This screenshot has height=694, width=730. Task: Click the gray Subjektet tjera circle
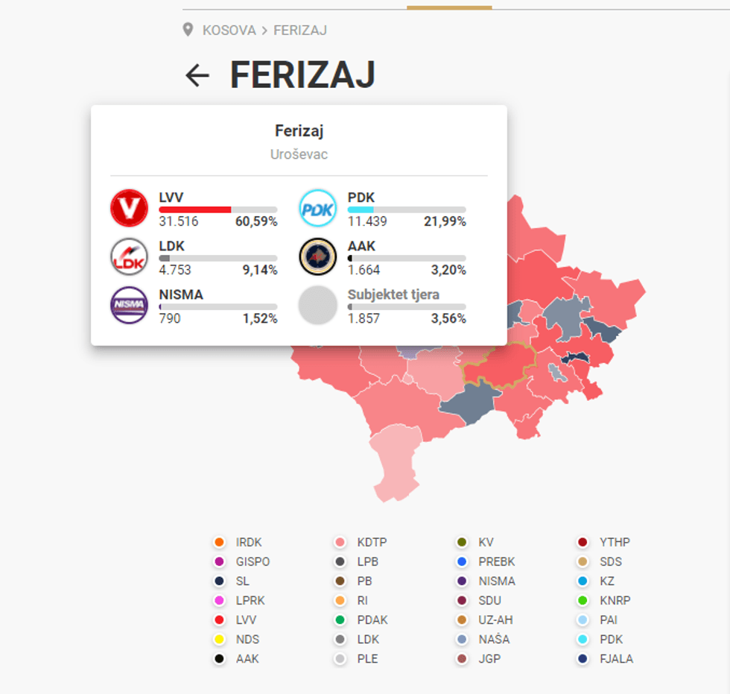coord(318,305)
